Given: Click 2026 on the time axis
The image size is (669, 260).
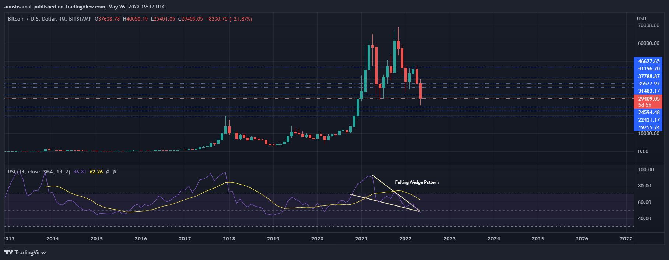Looking at the screenshot, I should point(582,239).
